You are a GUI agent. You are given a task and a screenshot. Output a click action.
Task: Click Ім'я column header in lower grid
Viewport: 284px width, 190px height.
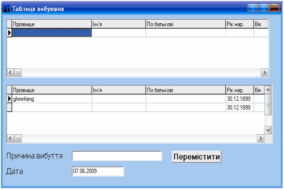click(x=119, y=90)
